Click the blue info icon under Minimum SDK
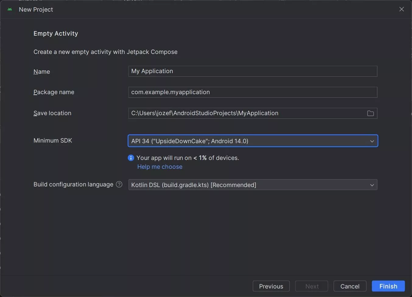 [131, 158]
